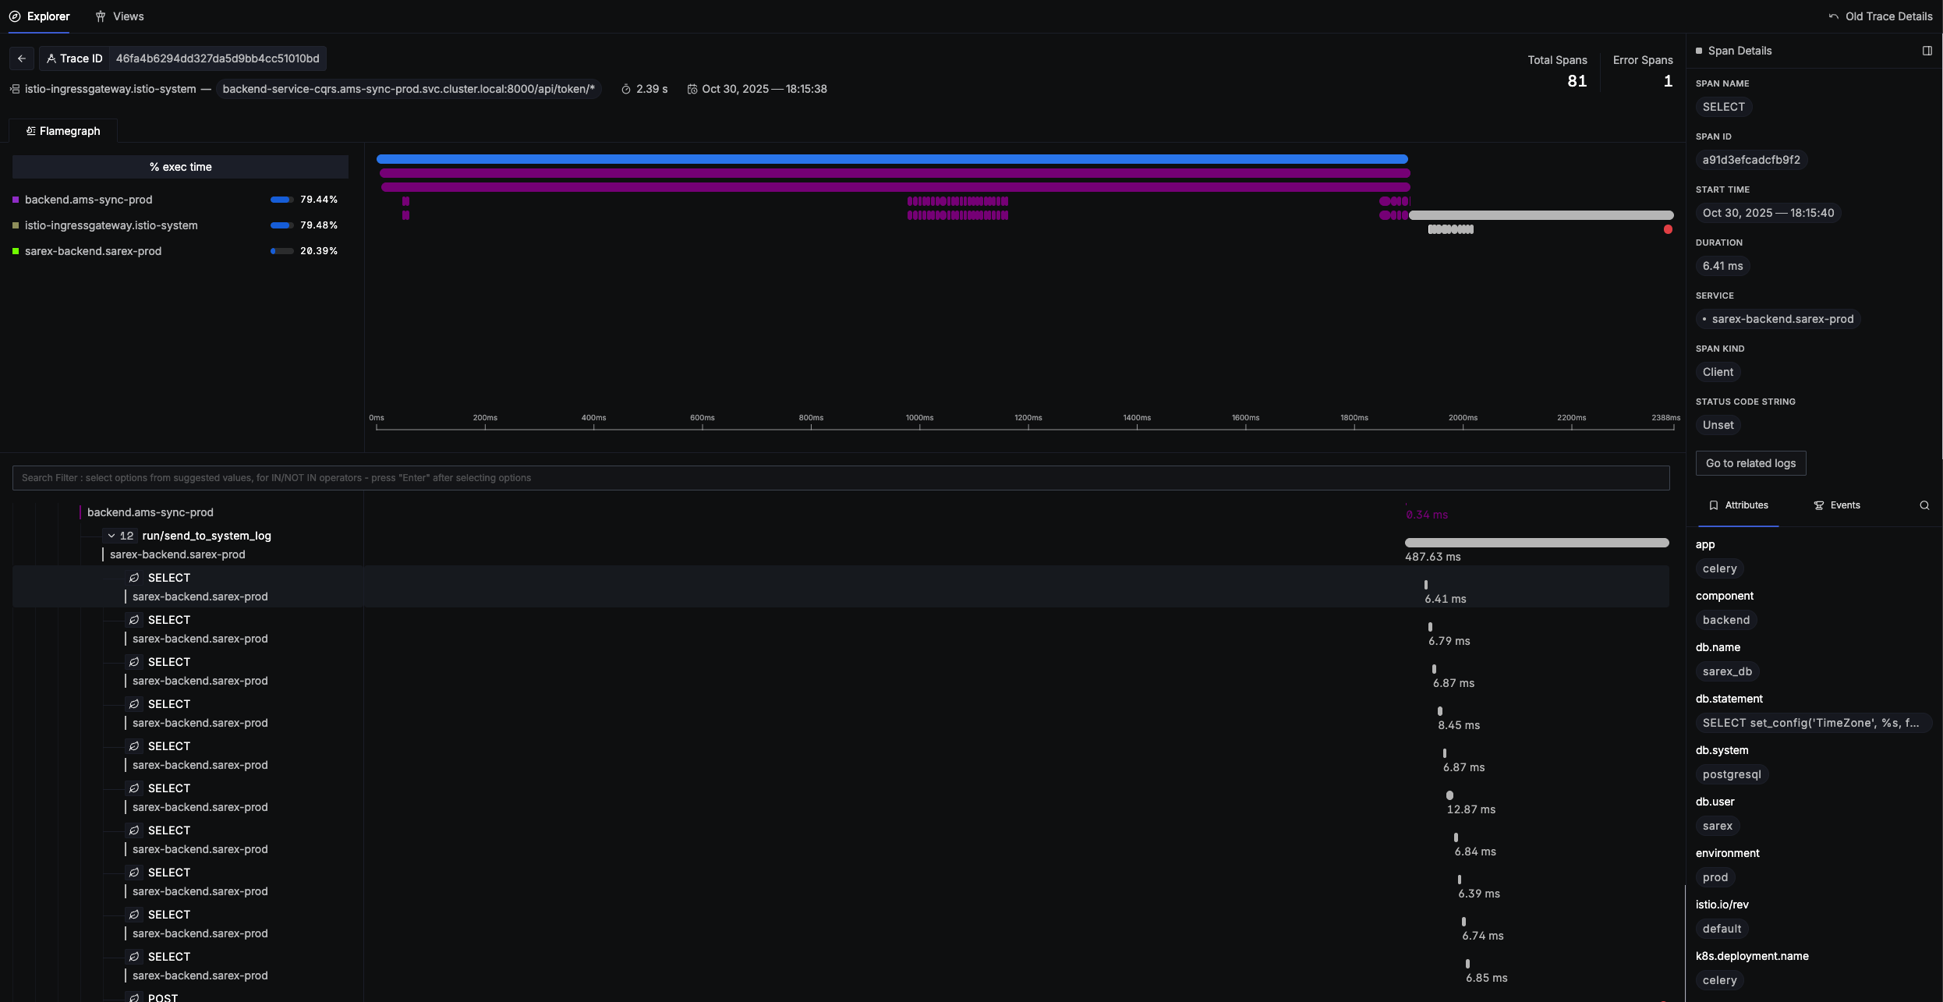Select the backend.ams-sync-prod tree row
This screenshot has height=1002, width=1943.
pyautogui.click(x=150, y=512)
